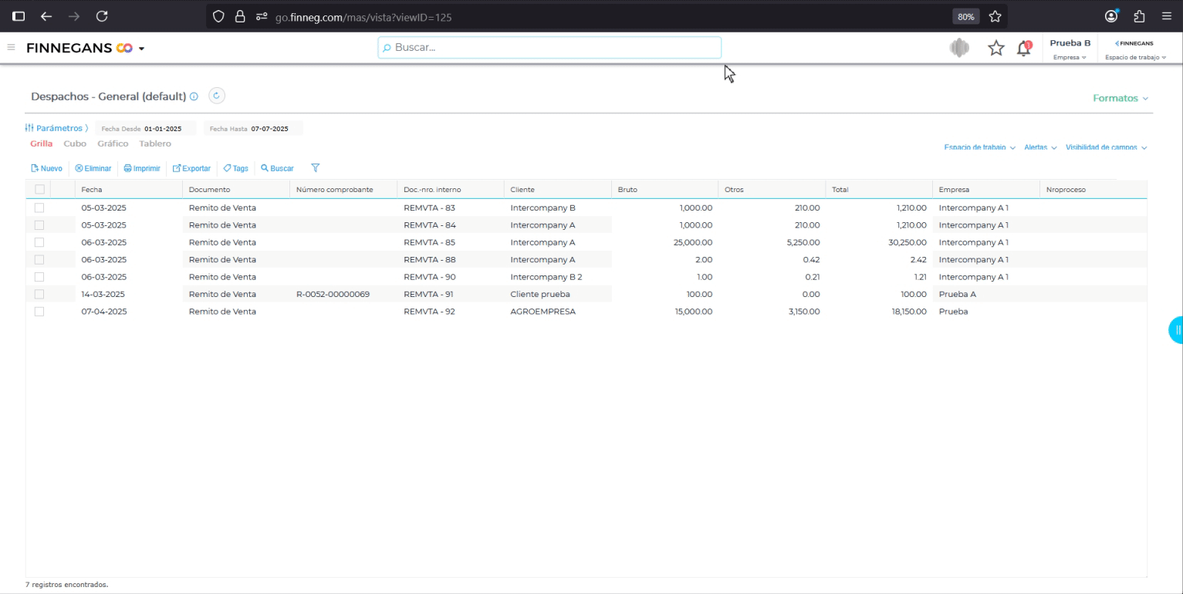Open the browser application menu
The height and width of the screenshot is (594, 1183).
[x=1166, y=16]
